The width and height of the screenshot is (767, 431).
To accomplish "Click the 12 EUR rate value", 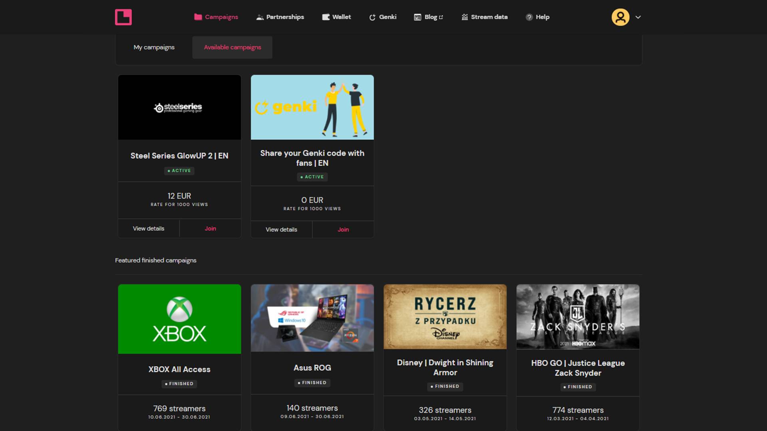I will [179, 196].
